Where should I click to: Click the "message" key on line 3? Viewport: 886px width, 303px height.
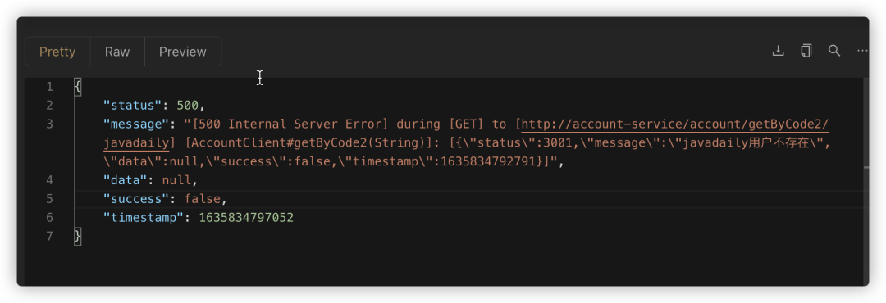click(x=137, y=124)
